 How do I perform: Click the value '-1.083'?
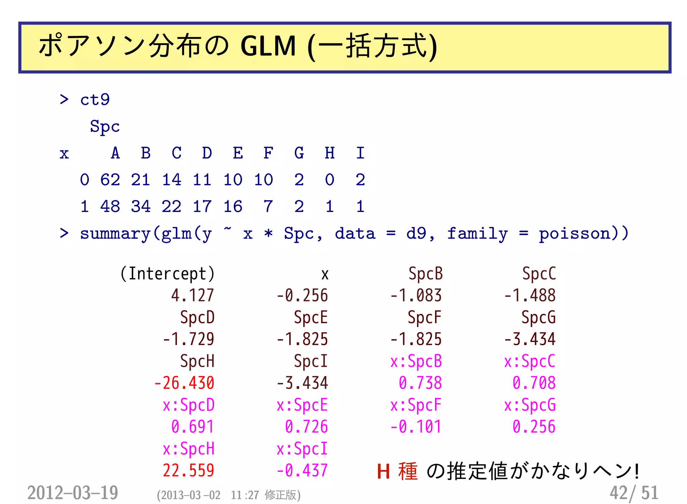(x=416, y=296)
